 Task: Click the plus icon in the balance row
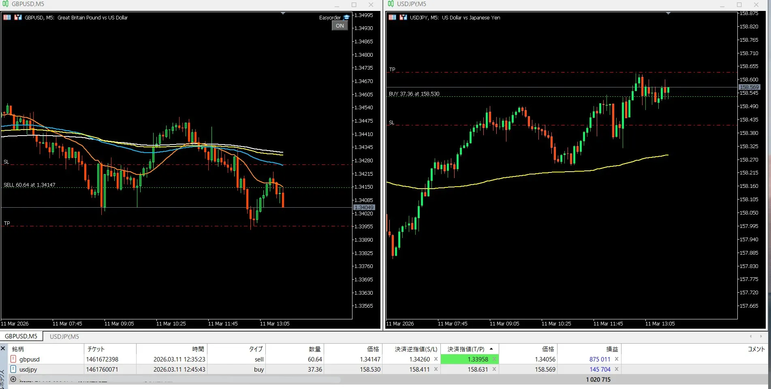pyautogui.click(x=13, y=379)
